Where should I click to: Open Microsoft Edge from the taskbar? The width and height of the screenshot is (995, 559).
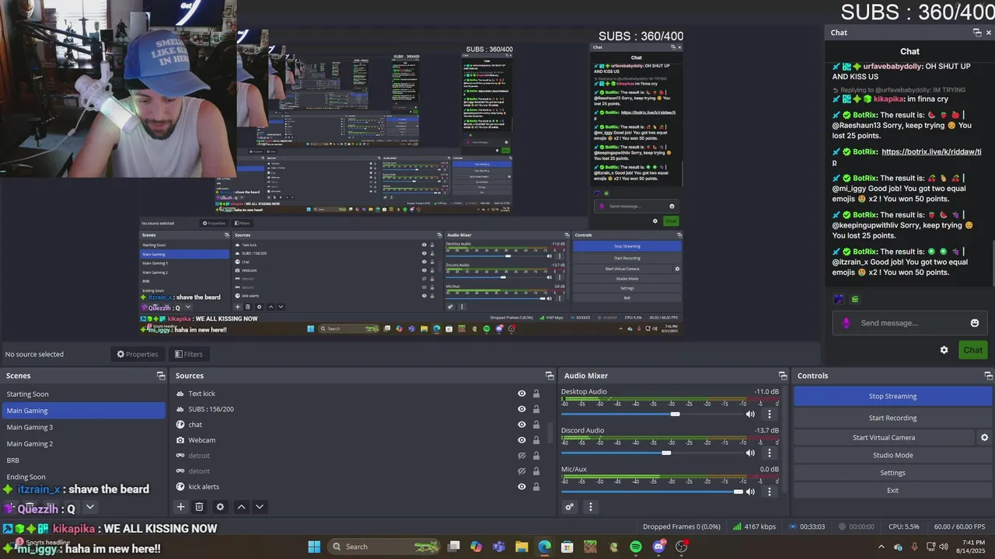(x=544, y=547)
